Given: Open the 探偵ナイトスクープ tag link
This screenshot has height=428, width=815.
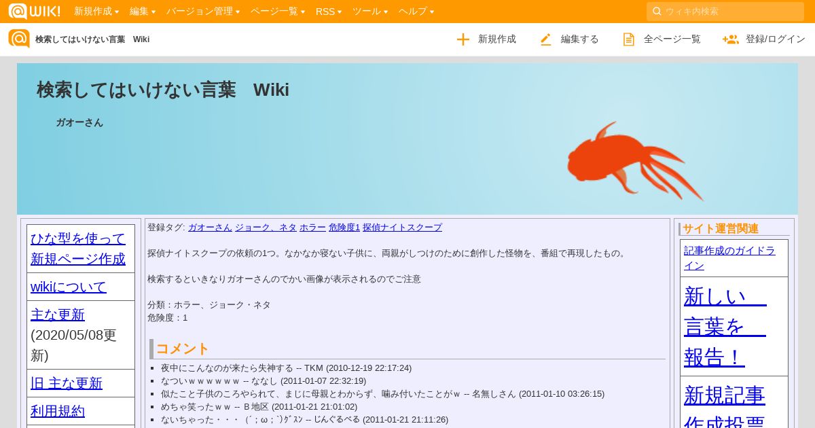Looking at the screenshot, I should (402, 228).
